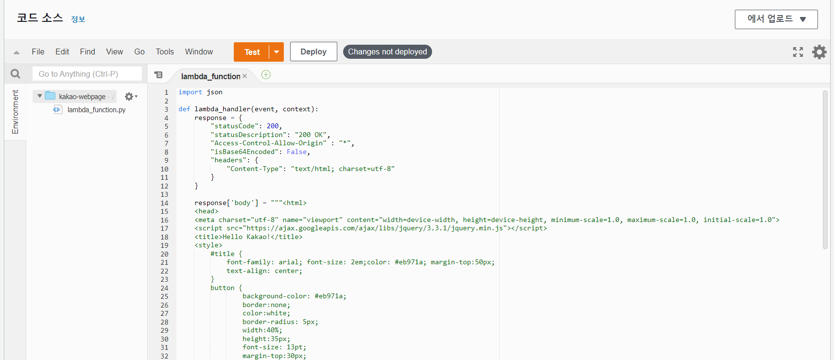Open the Find menu
The image size is (834, 360).
87,52
